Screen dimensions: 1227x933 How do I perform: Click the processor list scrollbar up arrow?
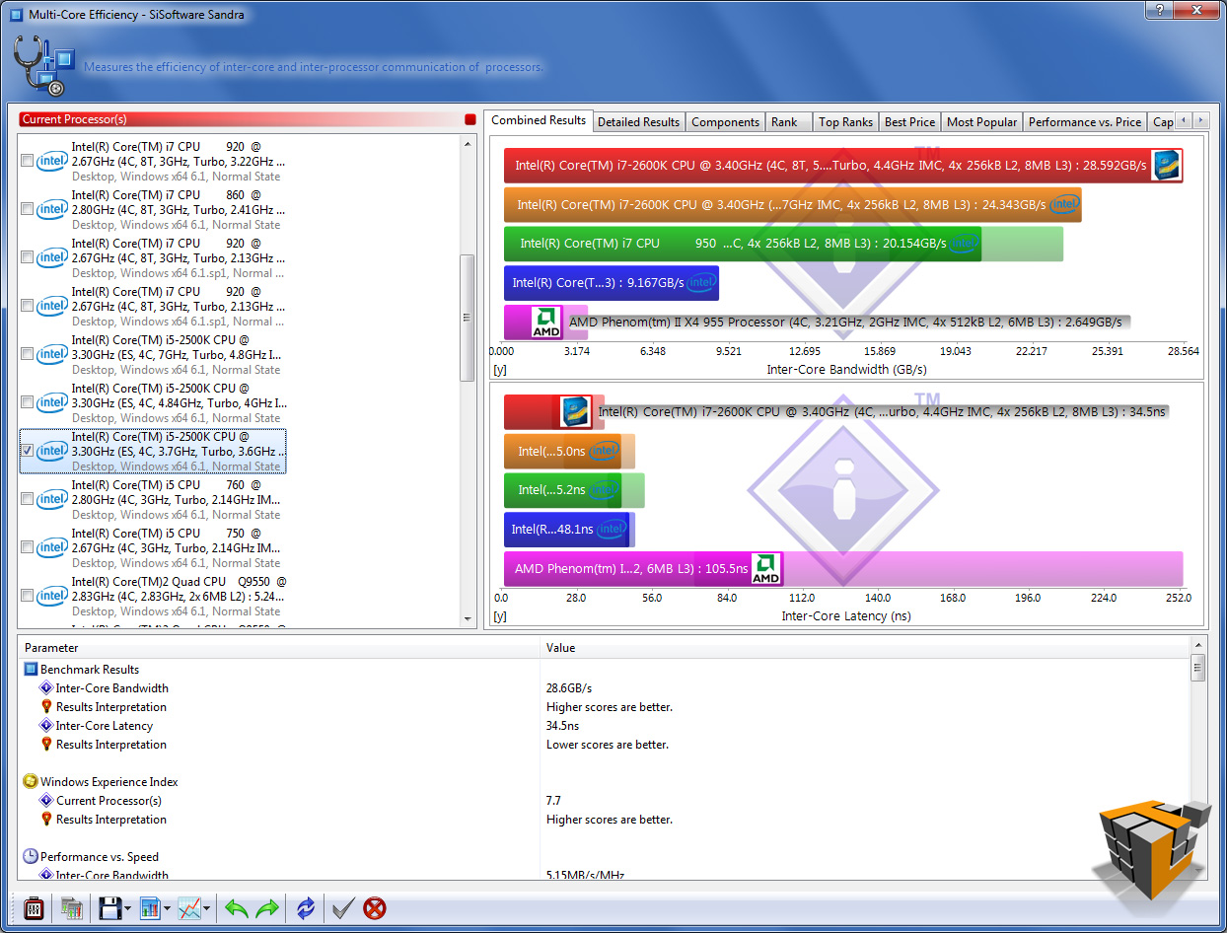[468, 142]
